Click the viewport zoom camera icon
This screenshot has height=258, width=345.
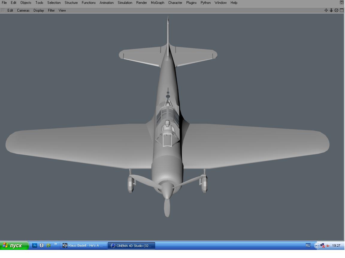pyautogui.click(x=331, y=10)
